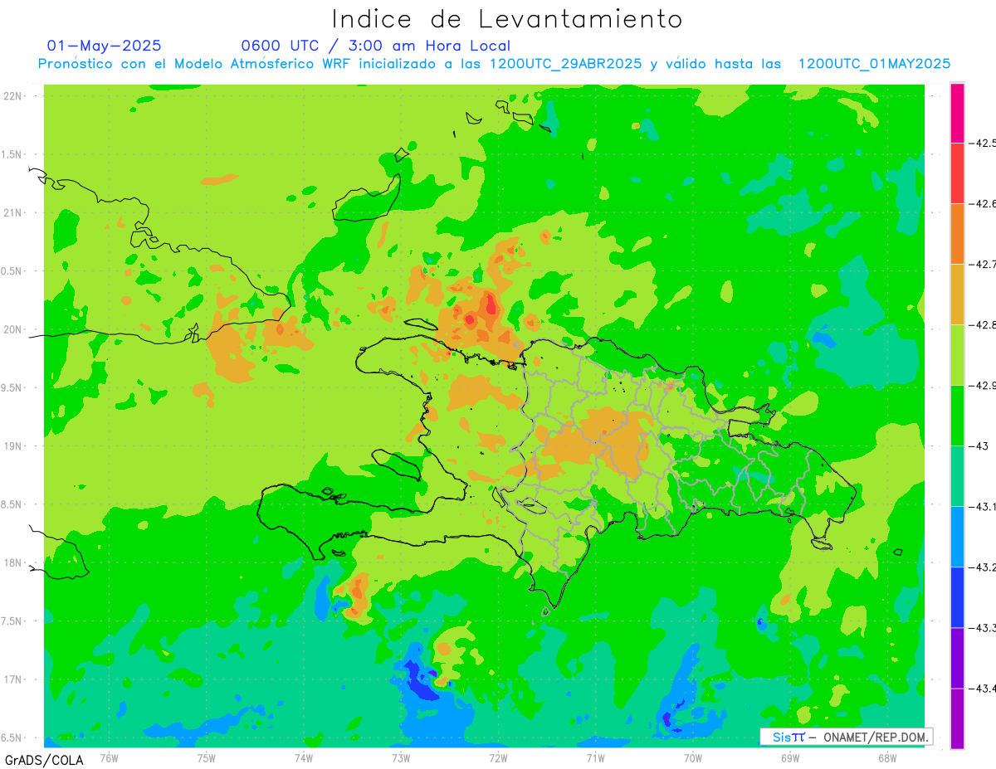This screenshot has height=769, width=996.
Task: Click the bright green swatch below -42.9
Action: [x=957, y=416]
